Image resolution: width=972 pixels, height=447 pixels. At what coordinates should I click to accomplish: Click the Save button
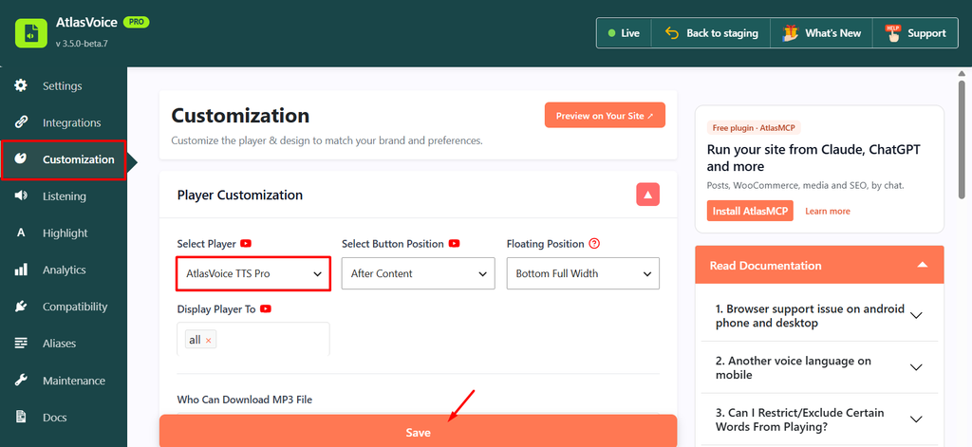(418, 431)
